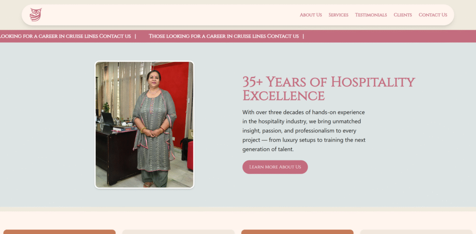Screen dimensions: 476x234
Task: Open the beige card next to the leftmost brown card
Action: point(178,232)
